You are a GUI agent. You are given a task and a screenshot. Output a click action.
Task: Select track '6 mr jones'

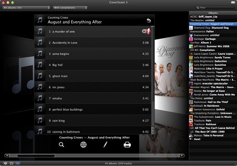[93, 87]
